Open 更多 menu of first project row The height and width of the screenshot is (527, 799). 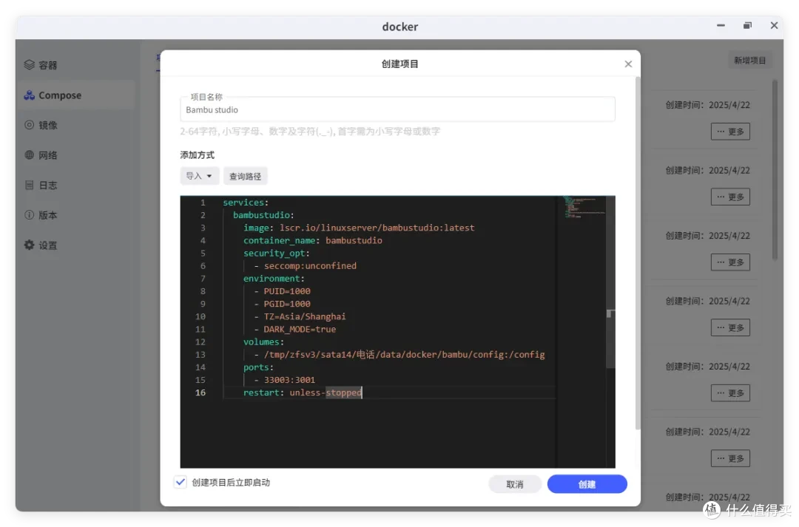730,132
